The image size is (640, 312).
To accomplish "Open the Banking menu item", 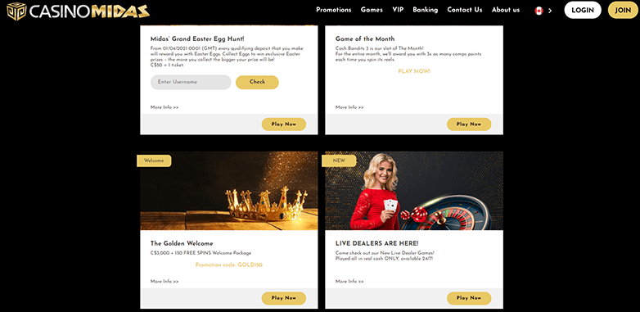I will pos(426,10).
